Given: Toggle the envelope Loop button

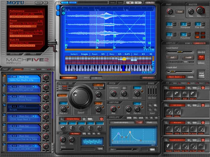Looking at the screenshot, I should pyautogui.click(x=139, y=122).
